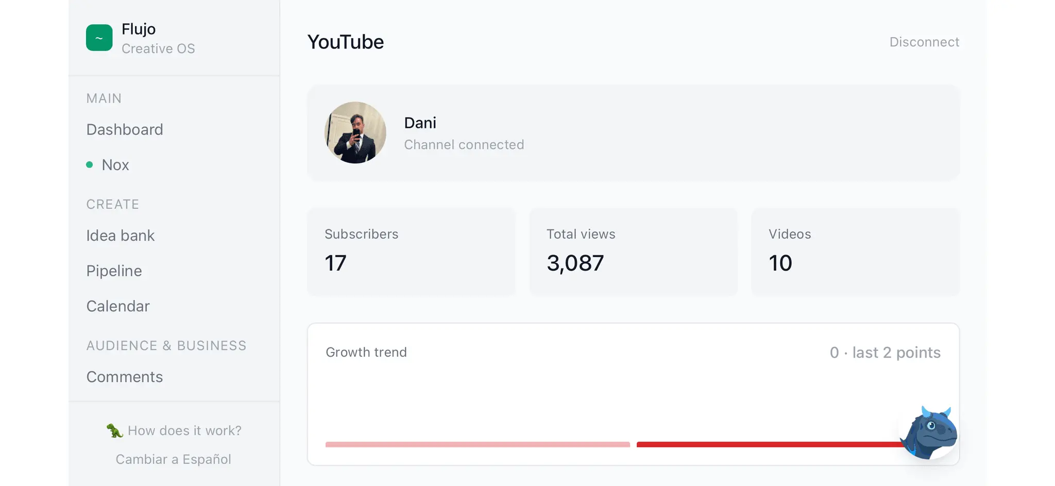Click the green Flujo logo icon
The width and height of the screenshot is (1055, 486).
click(x=99, y=38)
